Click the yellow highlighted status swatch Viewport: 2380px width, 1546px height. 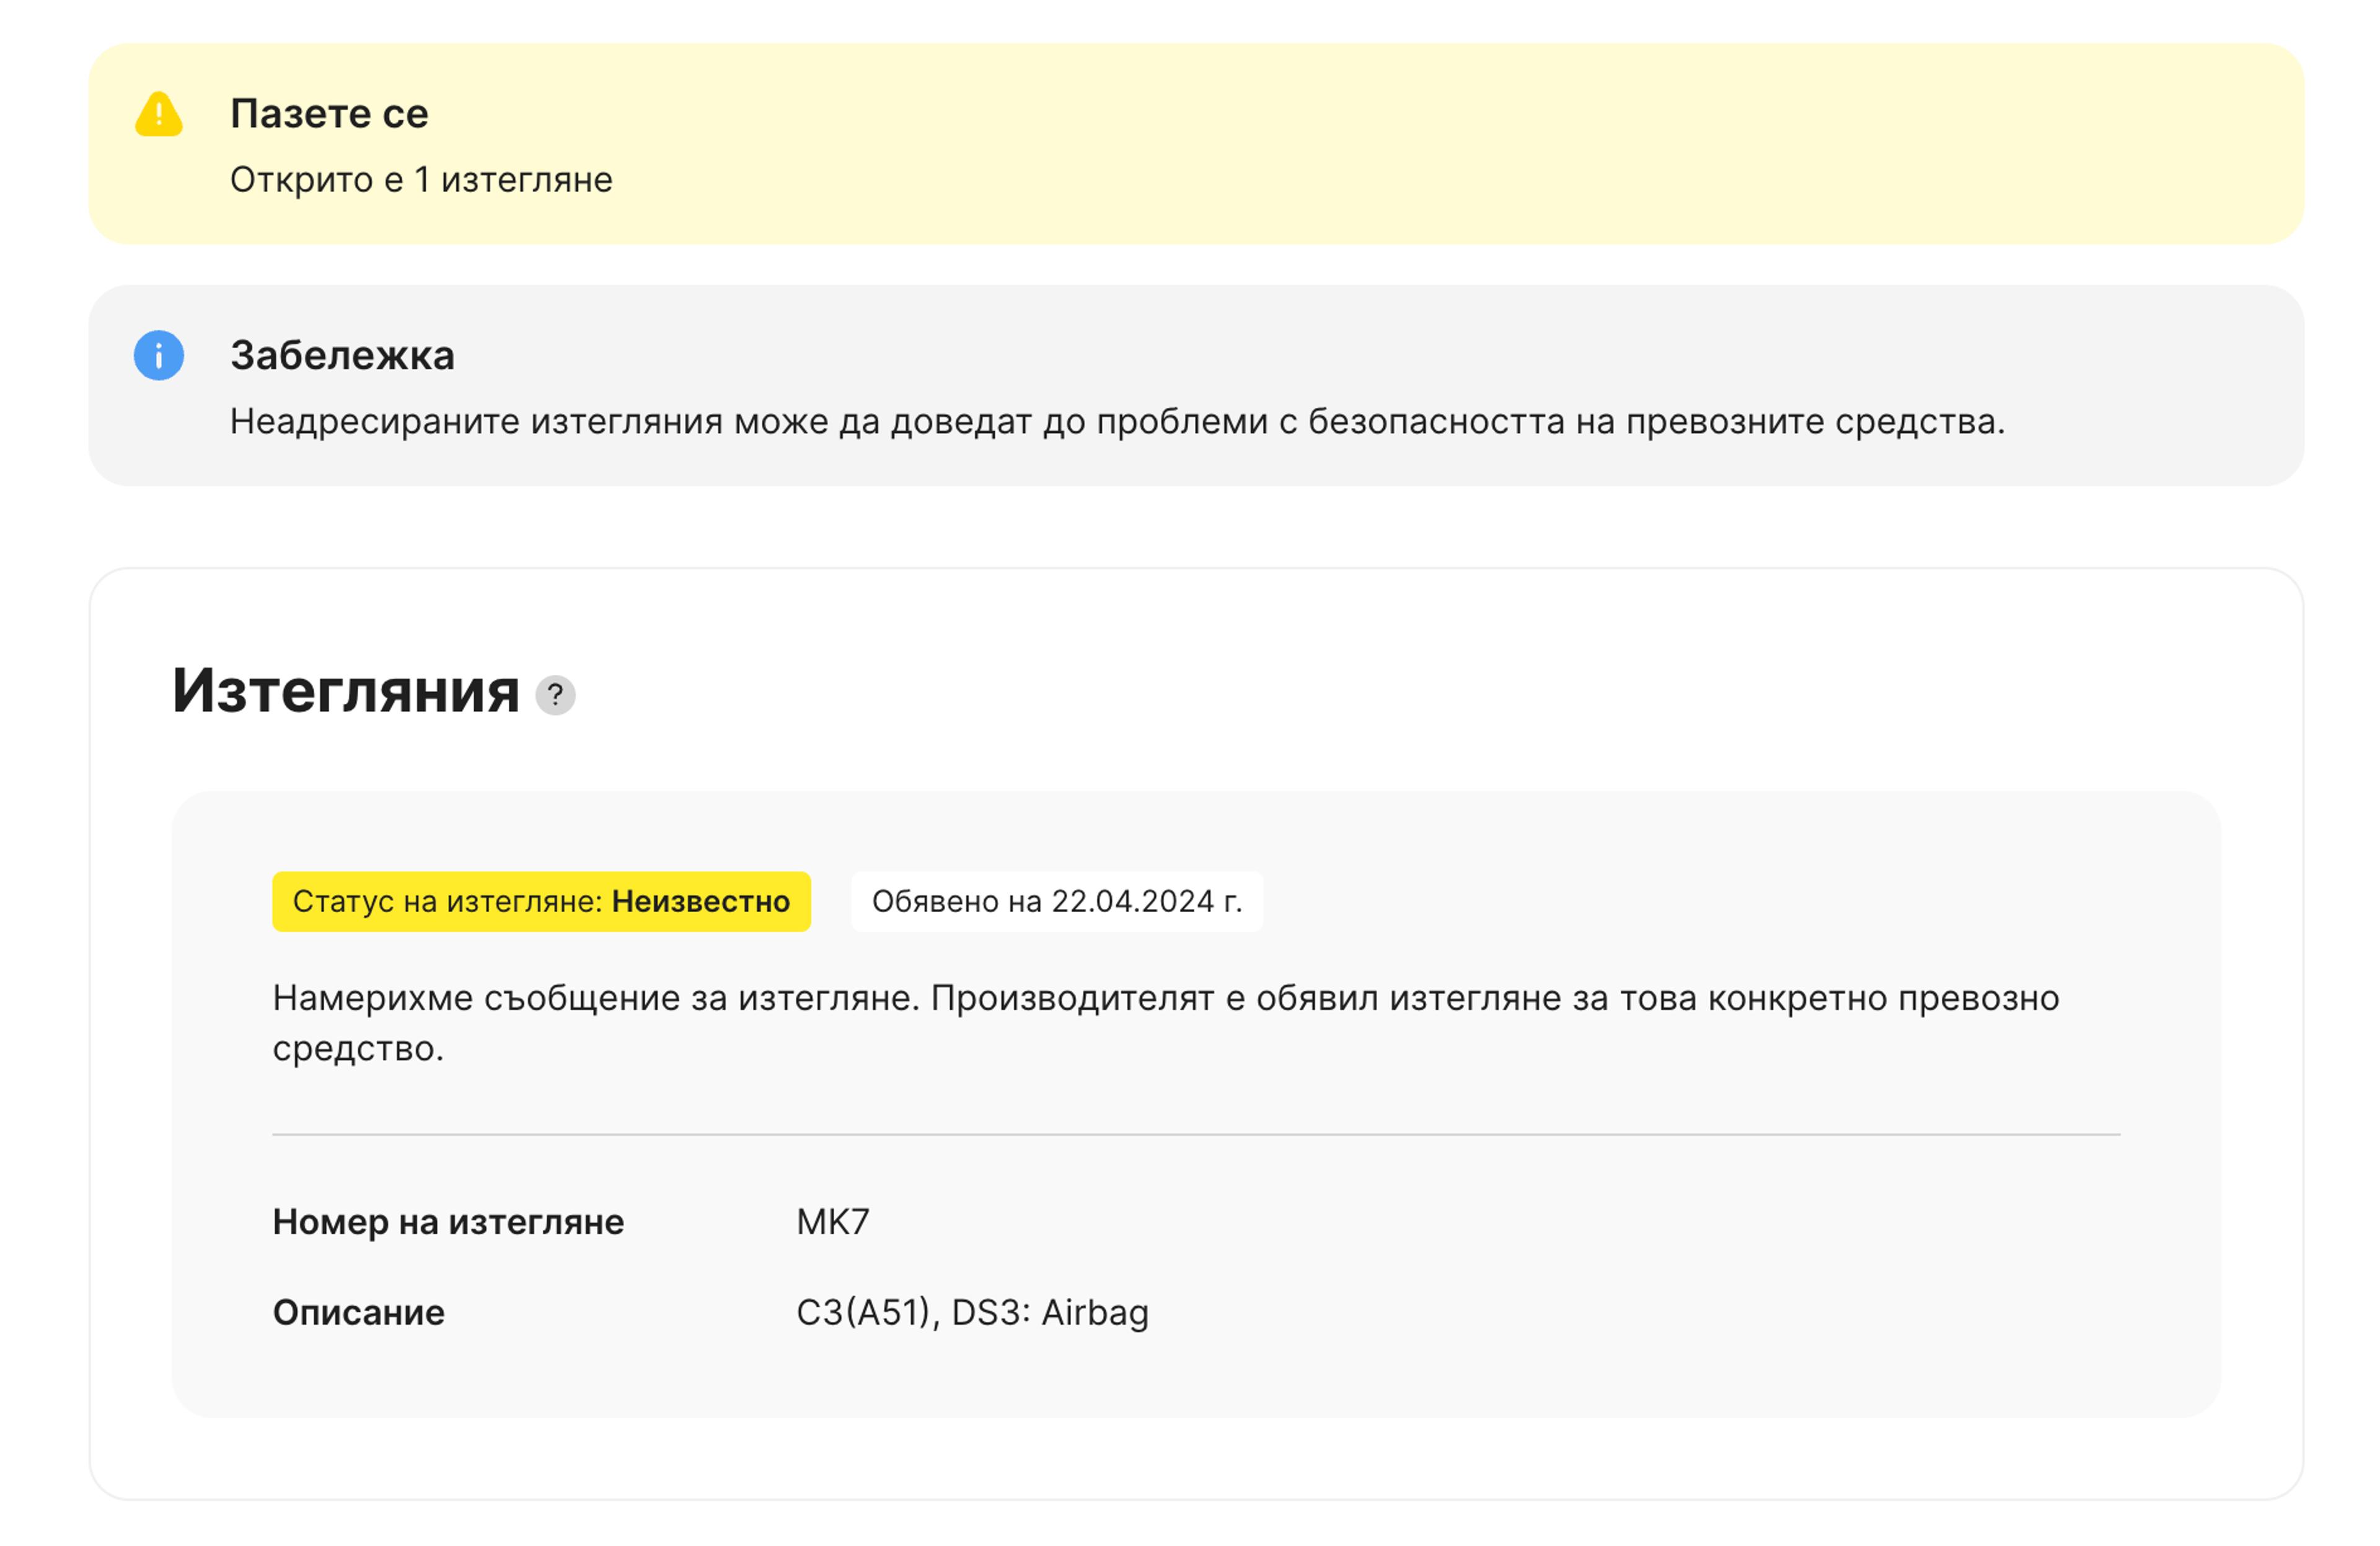coord(542,901)
